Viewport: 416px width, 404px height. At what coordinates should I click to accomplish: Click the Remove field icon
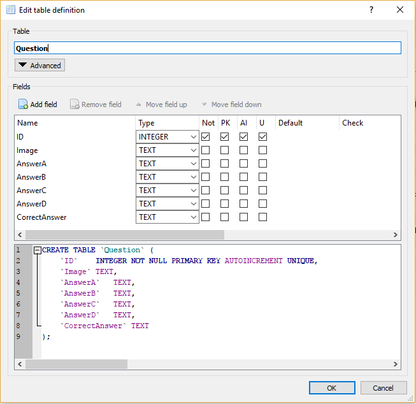click(x=75, y=105)
